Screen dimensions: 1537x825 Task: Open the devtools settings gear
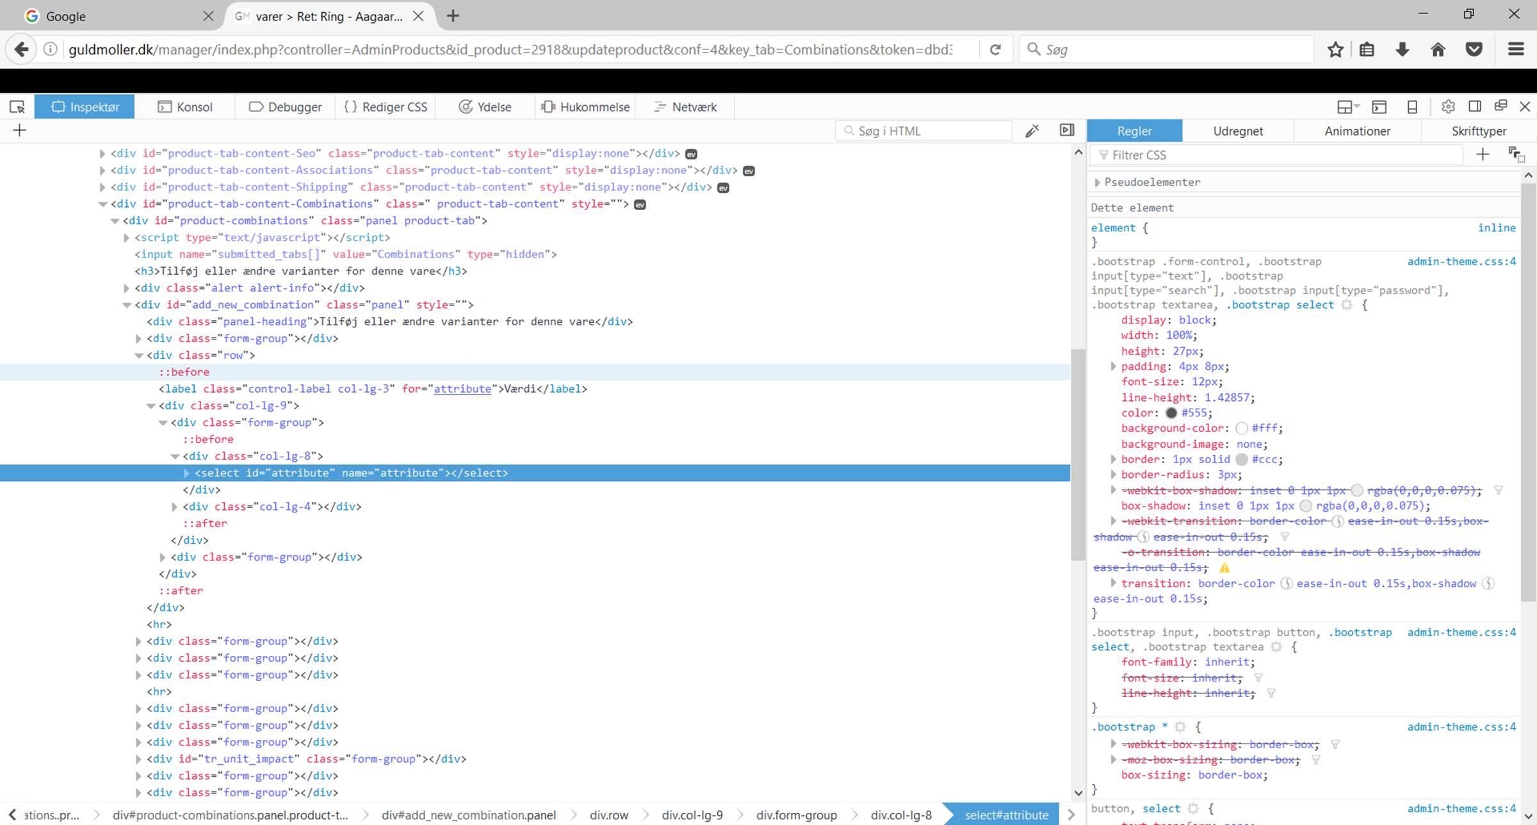click(x=1448, y=107)
